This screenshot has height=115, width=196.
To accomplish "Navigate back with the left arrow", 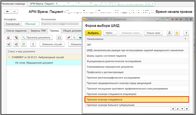I will (x=7, y=12).
